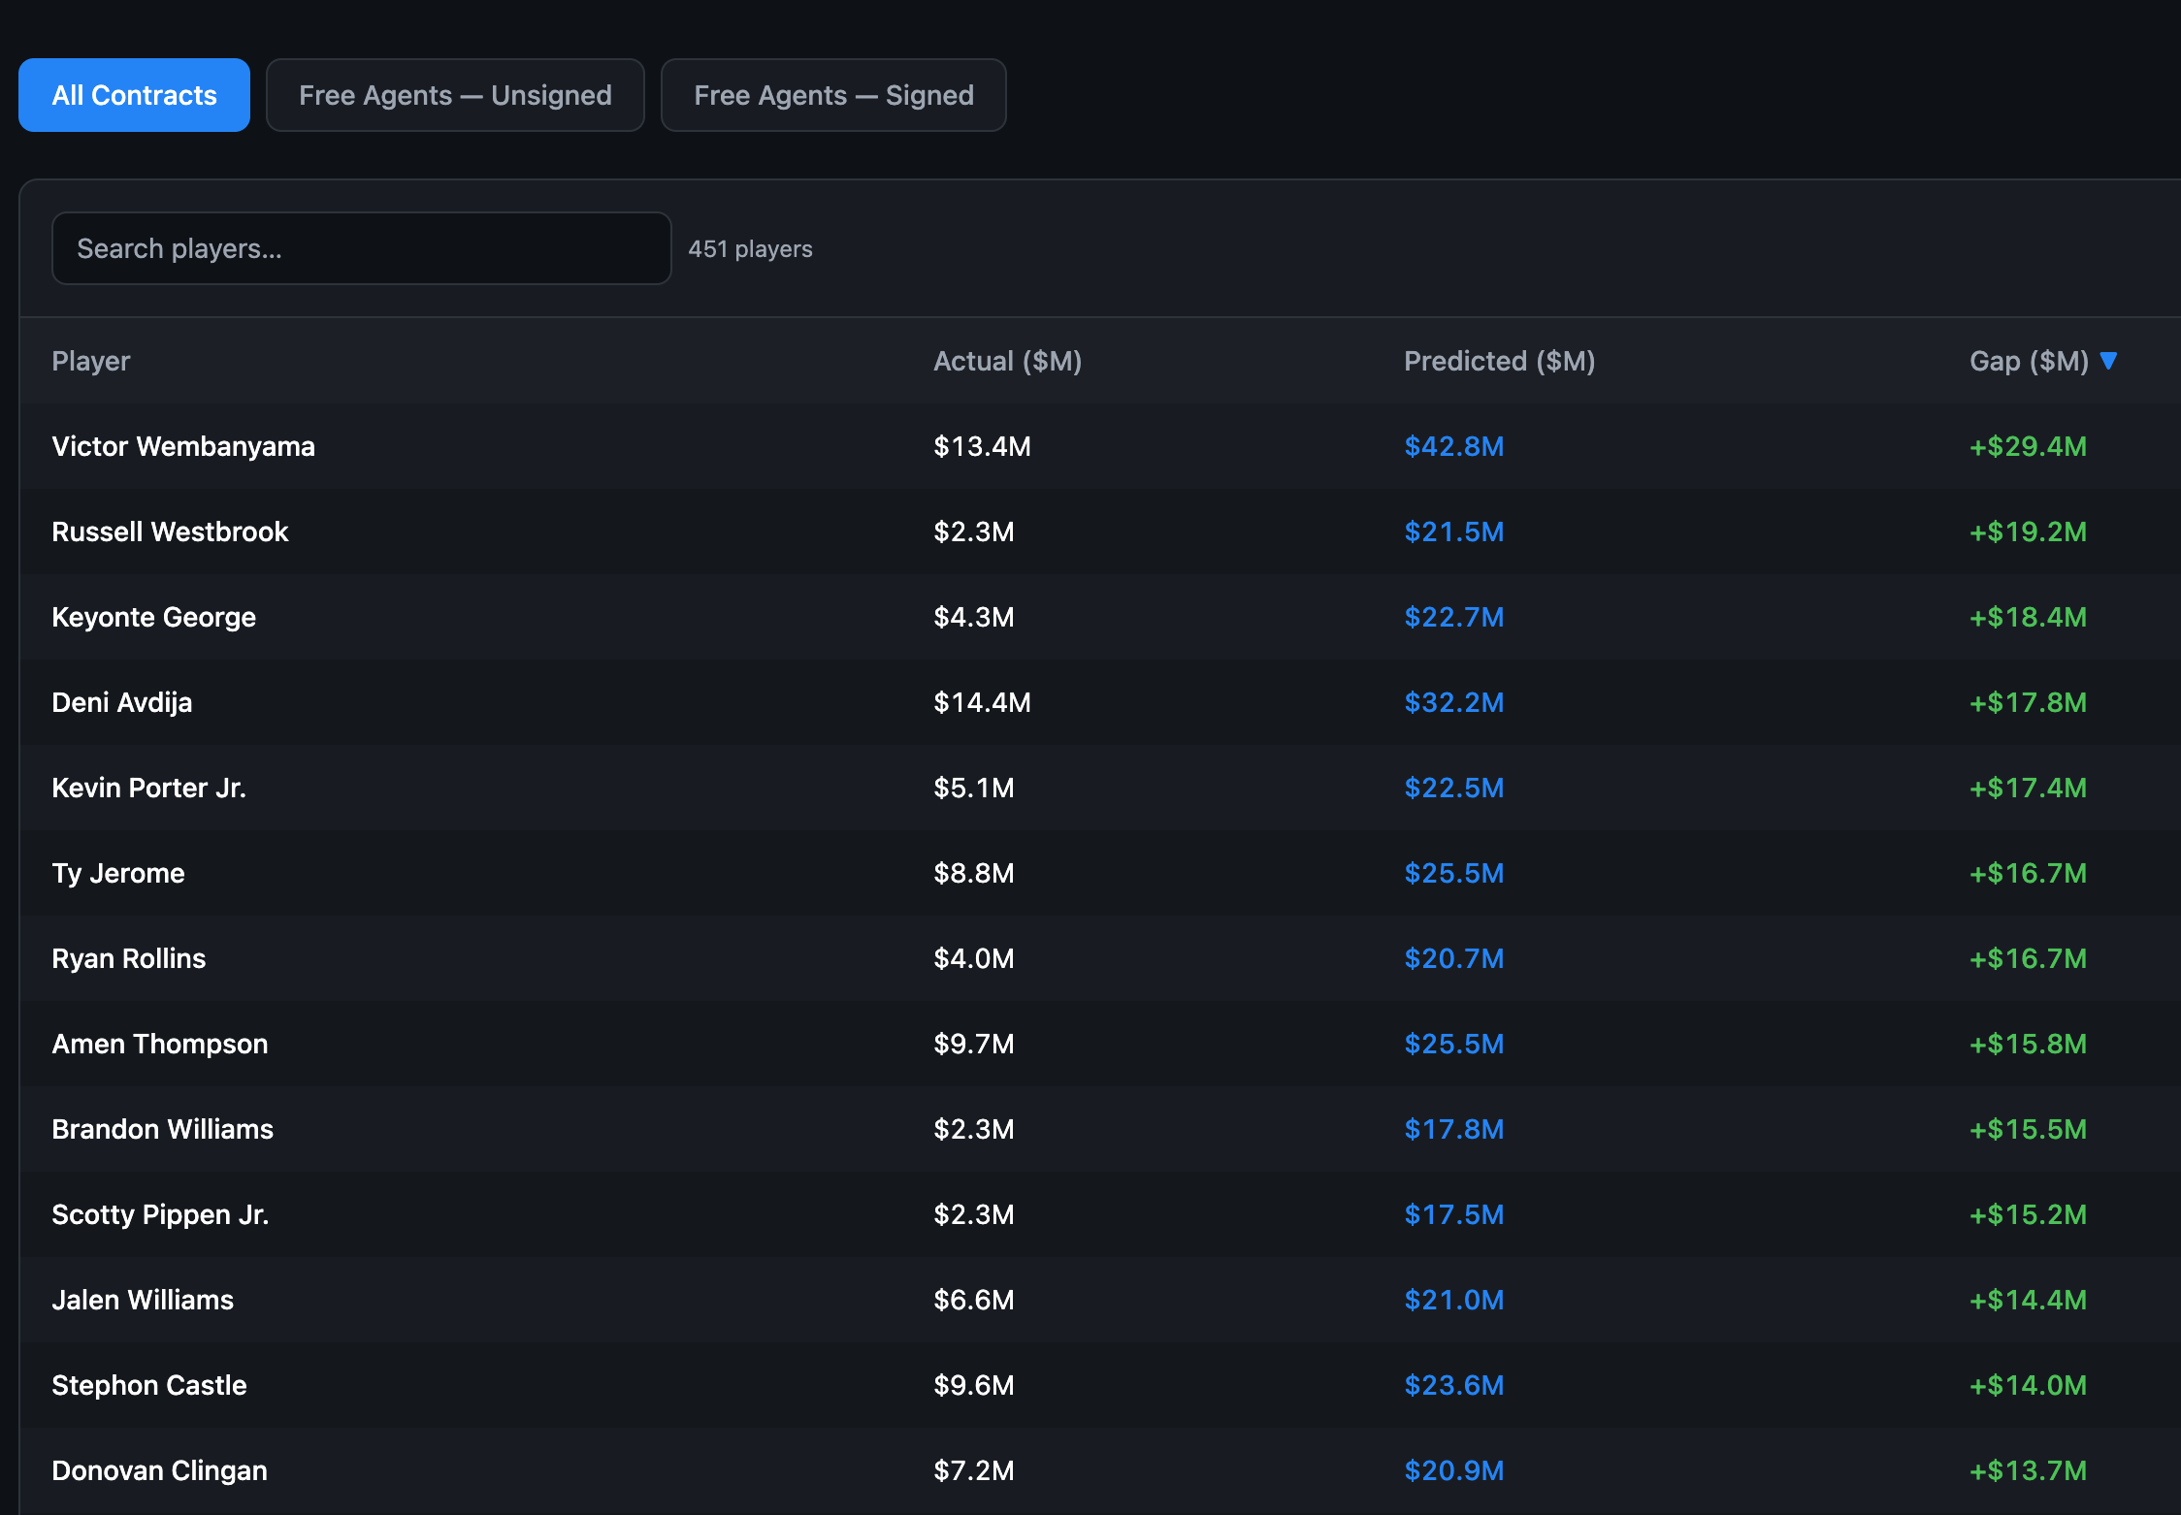The image size is (2181, 1515).
Task: Click Westbrook's $21.5M predicted value
Action: click(1453, 532)
